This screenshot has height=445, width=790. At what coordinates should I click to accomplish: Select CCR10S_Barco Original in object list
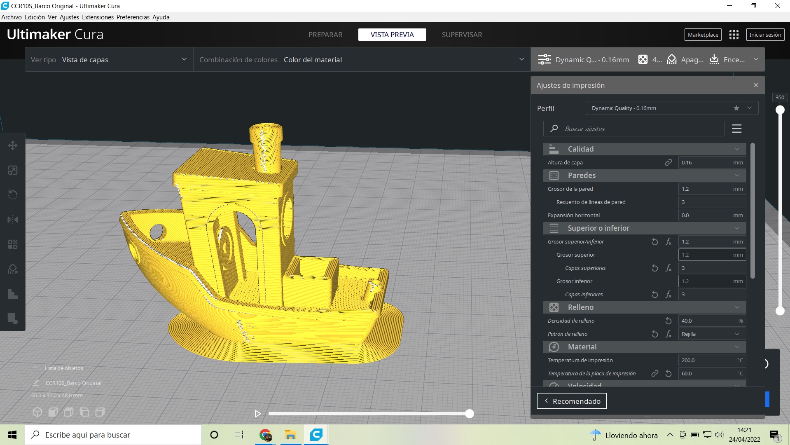pyautogui.click(x=73, y=383)
